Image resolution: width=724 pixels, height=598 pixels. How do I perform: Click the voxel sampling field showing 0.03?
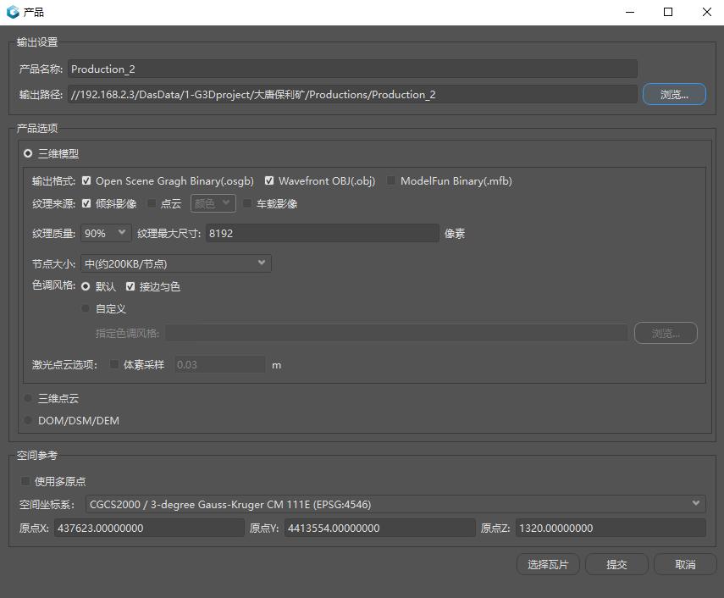(219, 364)
